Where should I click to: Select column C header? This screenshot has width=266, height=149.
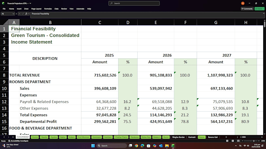[100, 23]
